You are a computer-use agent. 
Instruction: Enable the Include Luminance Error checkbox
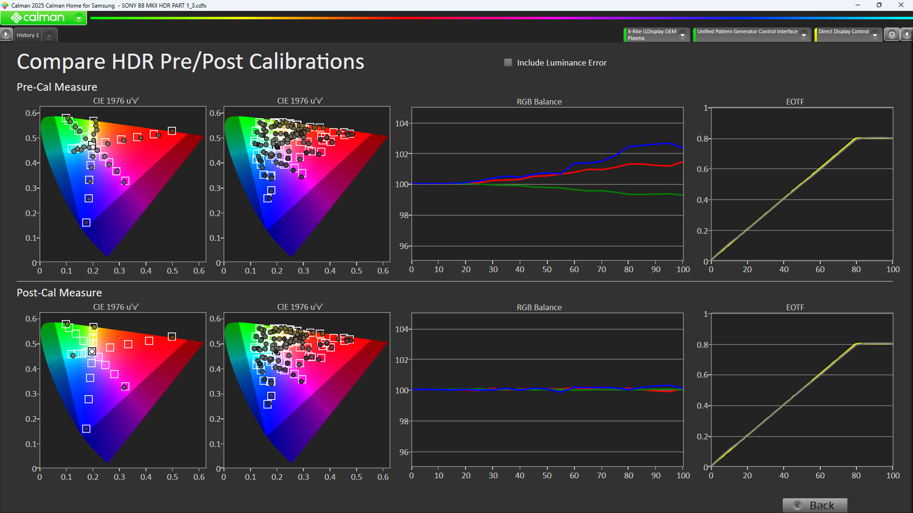(x=508, y=63)
